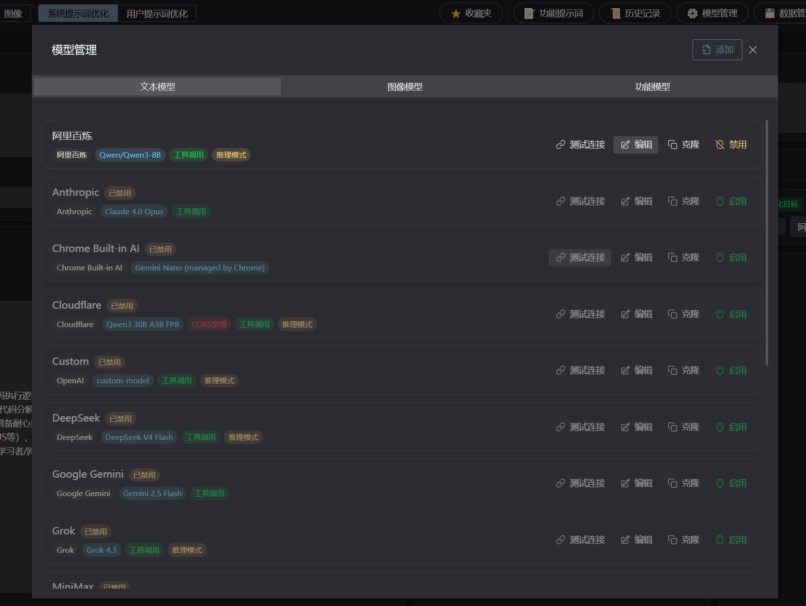Click the Claude 4.0 Opus model tag
806x606 pixels.
(x=134, y=212)
